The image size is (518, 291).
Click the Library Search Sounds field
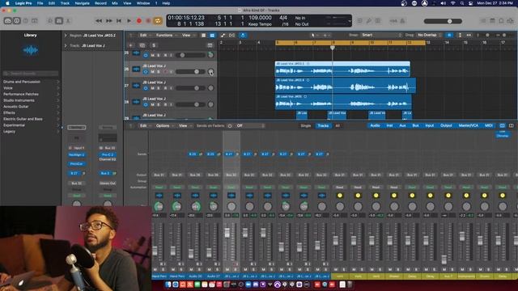(x=31, y=74)
